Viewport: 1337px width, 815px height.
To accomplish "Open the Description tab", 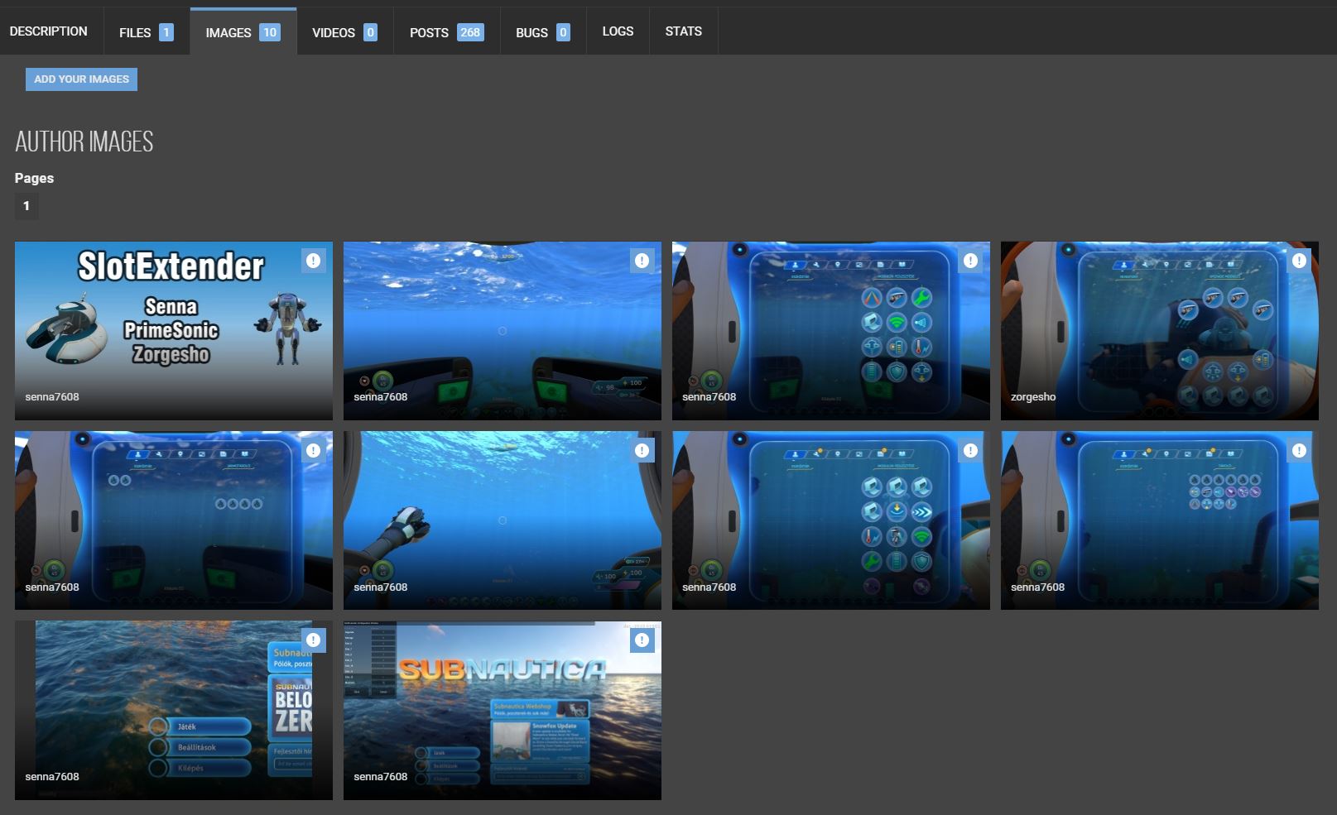I will (x=48, y=31).
